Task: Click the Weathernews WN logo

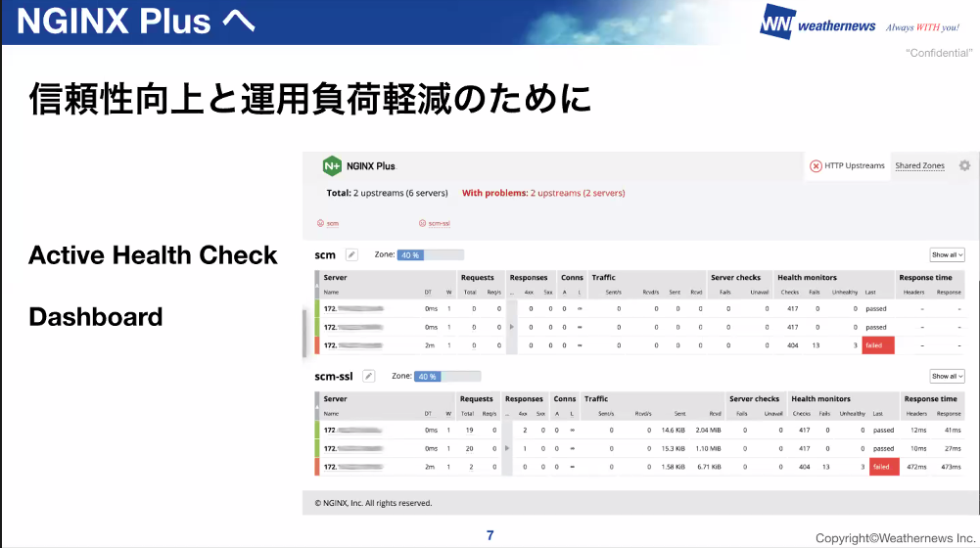Action: [x=777, y=23]
